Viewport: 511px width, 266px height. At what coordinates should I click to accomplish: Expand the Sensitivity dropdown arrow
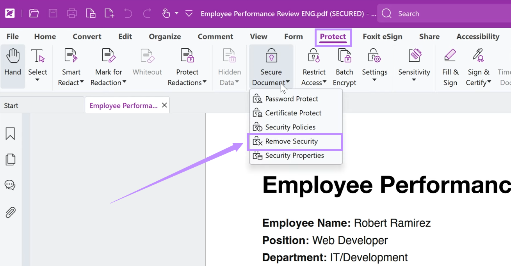pos(414,80)
